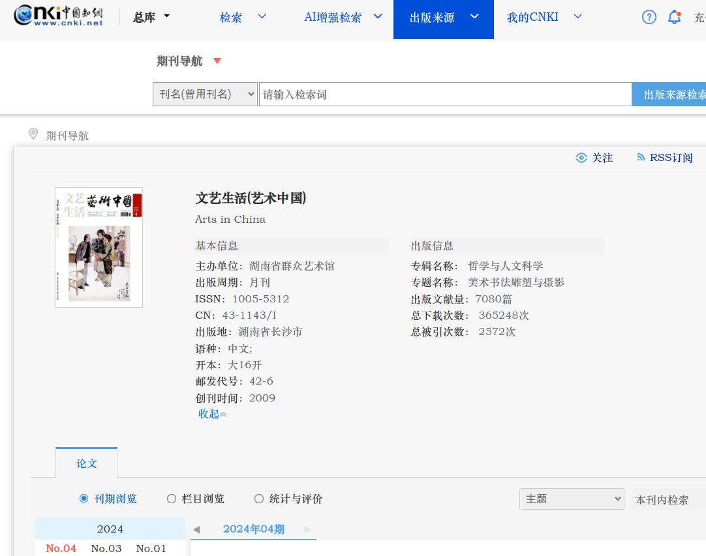Expand the 期刊导航 red triangle dropdown
This screenshot has height=556, width=706.
pos(217,61)
